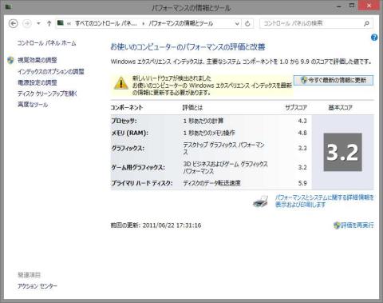Click the window title bar app icon
Image resolution: width=383 pixels, height=303 pixels.
[x=8, y=6]
